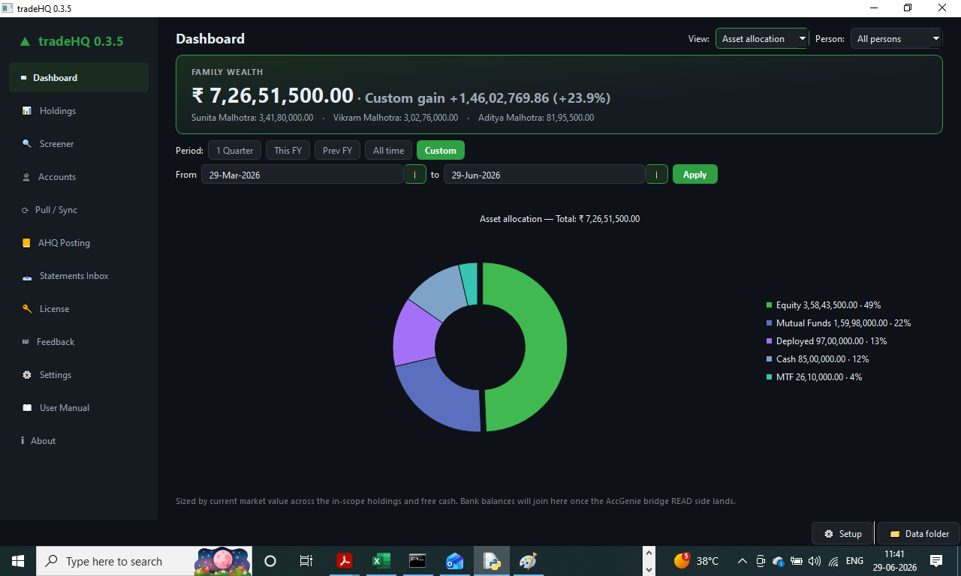Viewport: 961px width, 576px height.
Task: Open Outlook from the taskbar
Action: click(x=455, y=561)
